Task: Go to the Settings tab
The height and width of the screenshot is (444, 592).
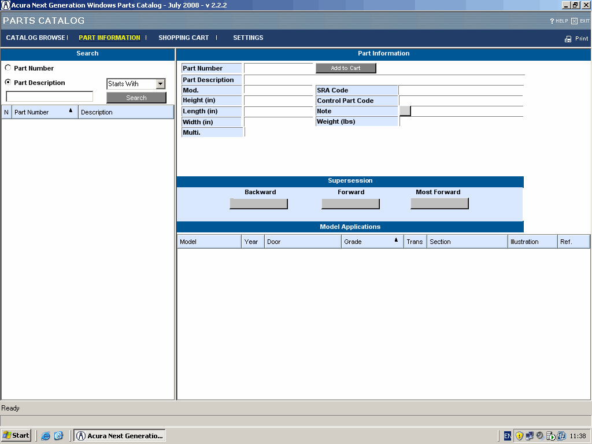Action: 248,38
